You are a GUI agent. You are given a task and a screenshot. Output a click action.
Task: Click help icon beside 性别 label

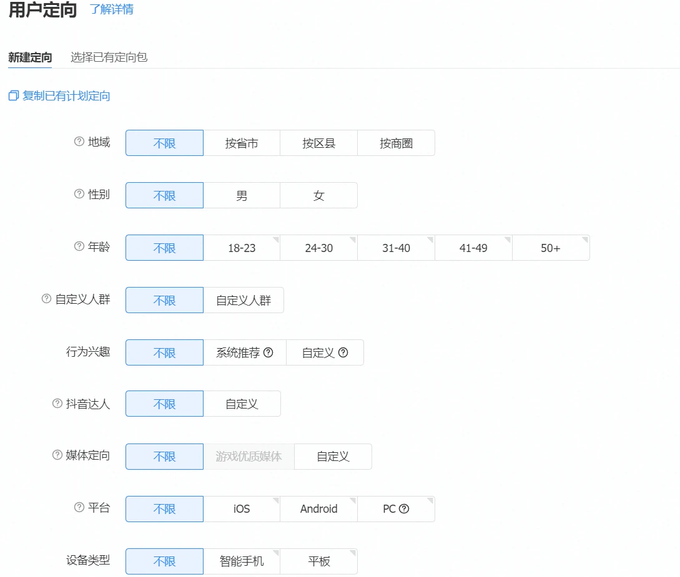pos(79,194)
